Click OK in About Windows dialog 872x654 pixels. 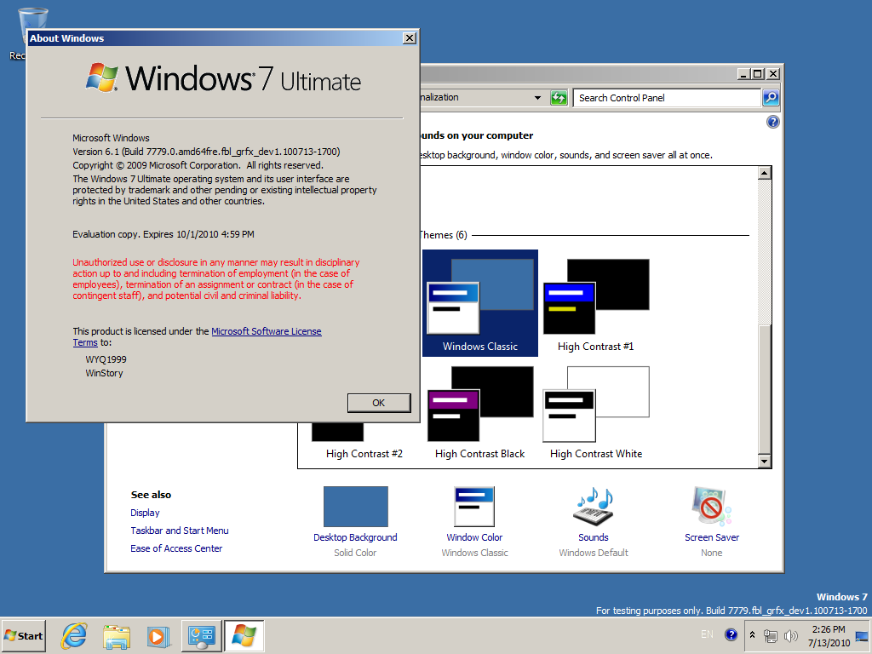[x=379, y=403]
